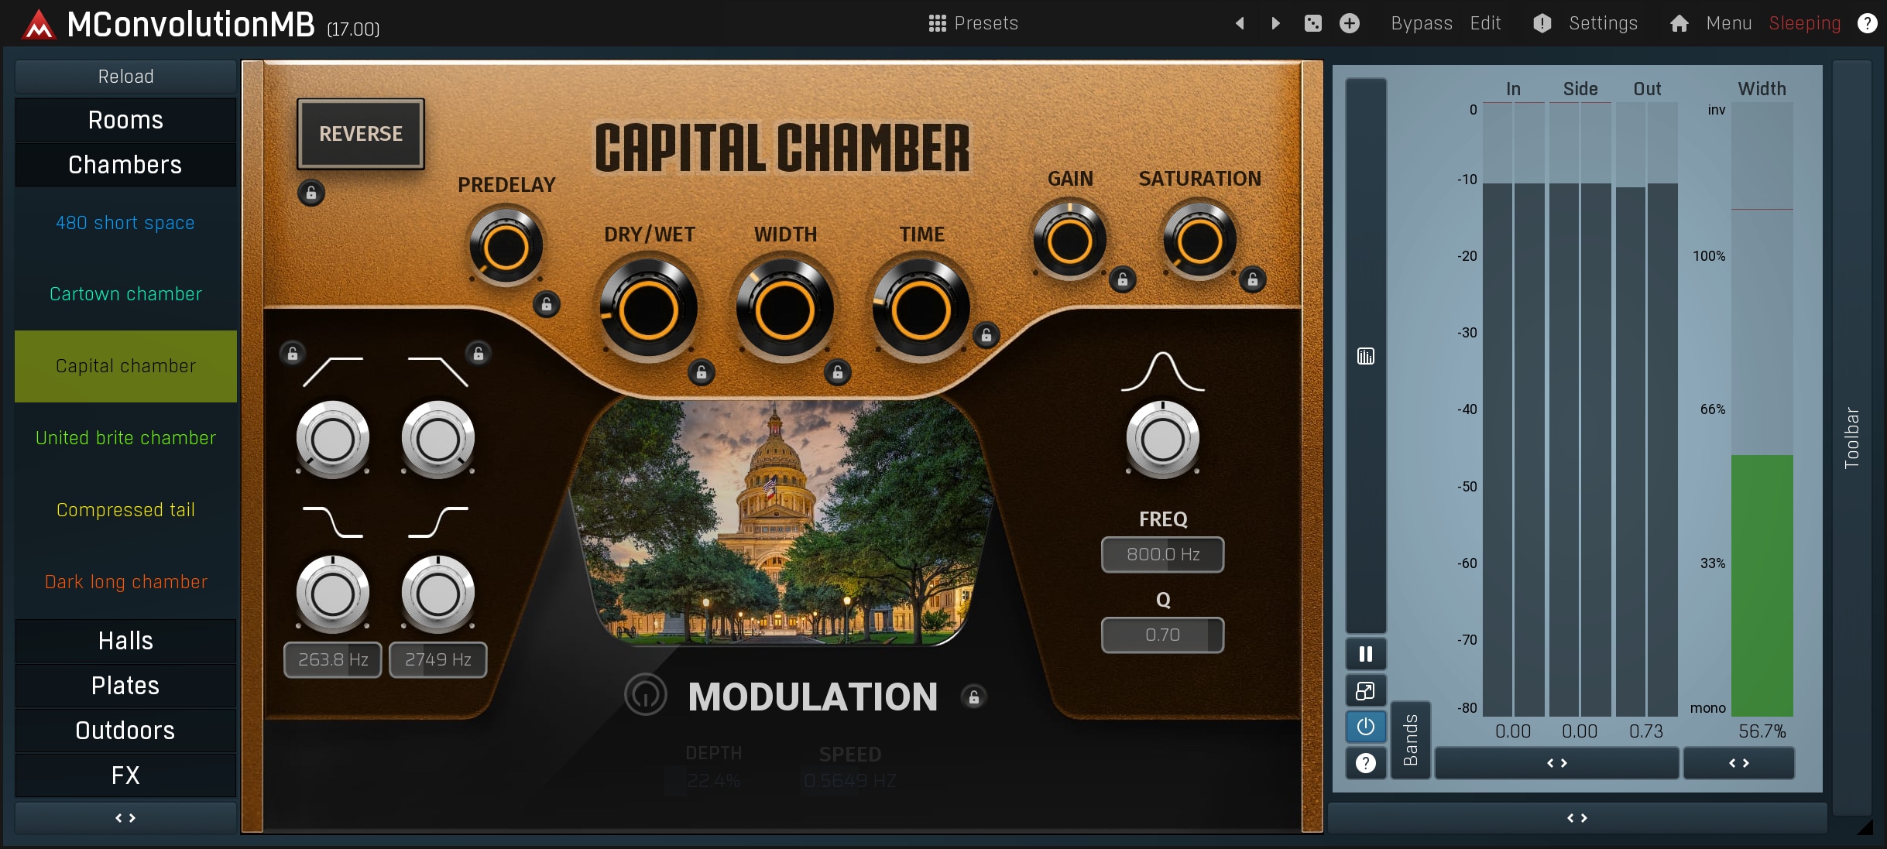Expand the Outdoors category
This screenshot has height=849, width=1887.
[x=125, y=731]
